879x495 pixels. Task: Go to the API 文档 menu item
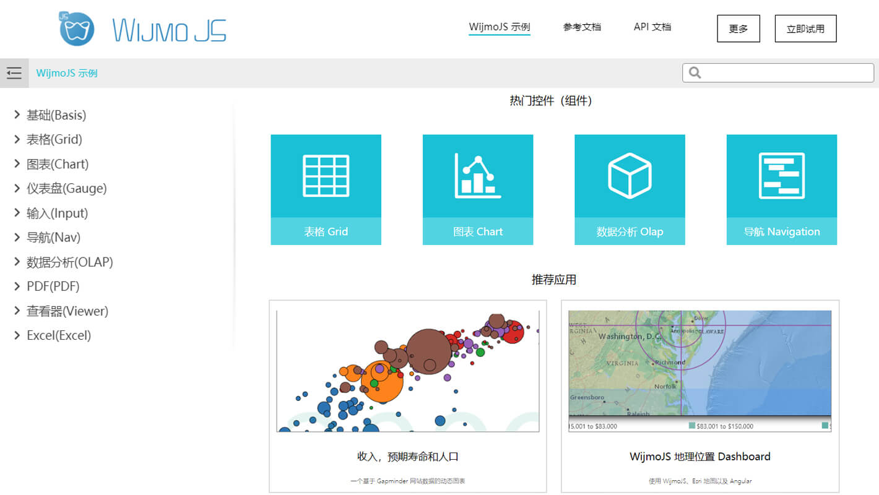pos(652,27)
